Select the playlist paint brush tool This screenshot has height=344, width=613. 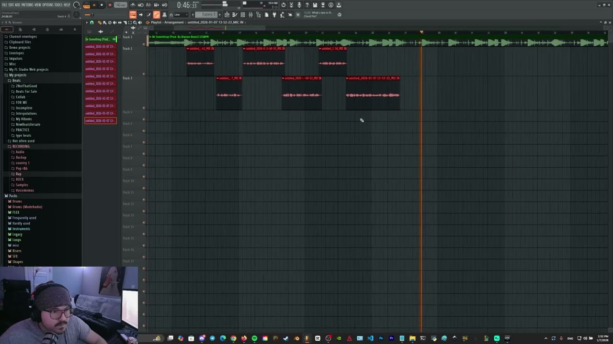(104, 22)
